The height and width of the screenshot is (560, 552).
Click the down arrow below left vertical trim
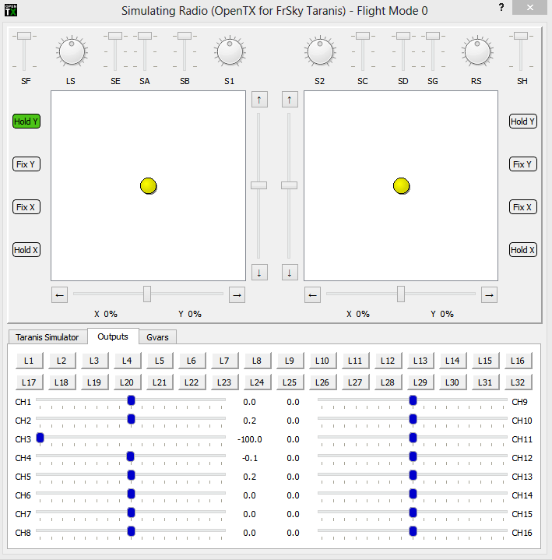(x=259, y=273)
